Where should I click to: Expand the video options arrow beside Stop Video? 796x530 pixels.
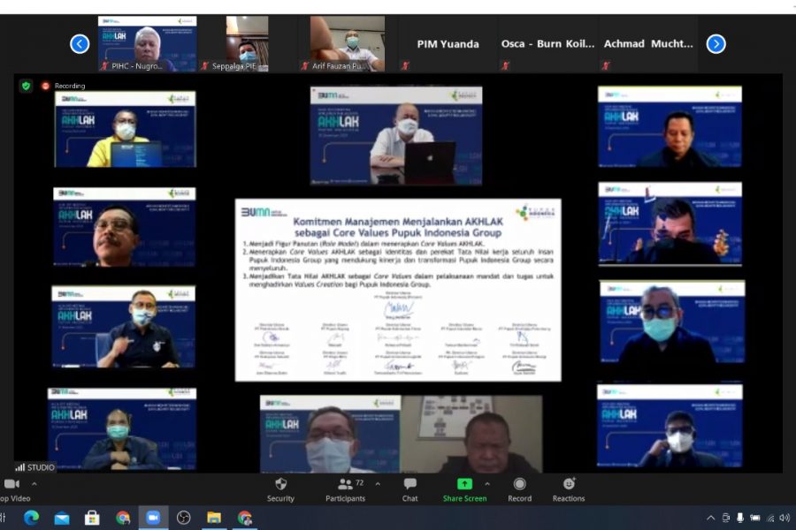click(34, 484)
